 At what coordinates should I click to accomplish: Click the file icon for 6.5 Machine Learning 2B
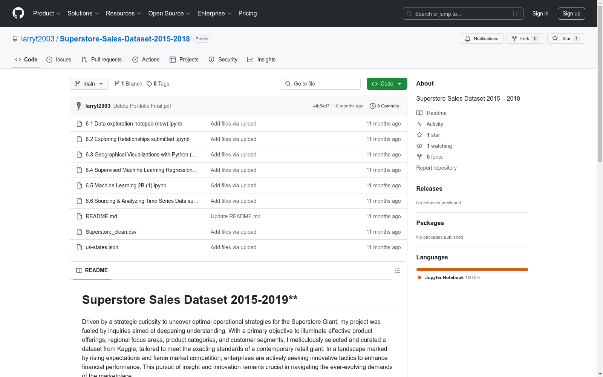(79, 185)
